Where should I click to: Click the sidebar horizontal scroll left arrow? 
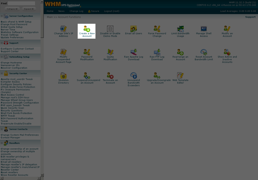tap(1, 178)
